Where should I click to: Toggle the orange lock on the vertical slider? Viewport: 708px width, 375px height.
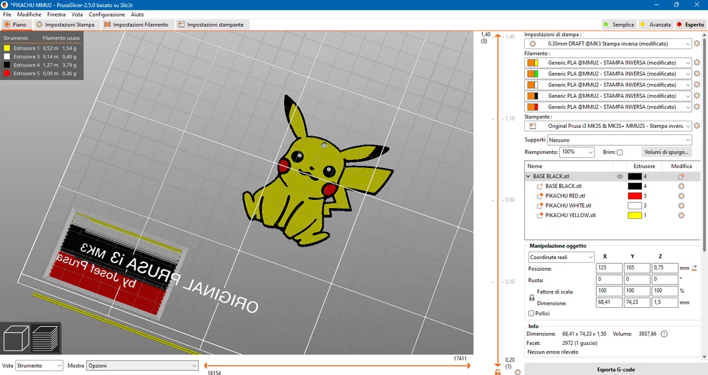[498, 372]
